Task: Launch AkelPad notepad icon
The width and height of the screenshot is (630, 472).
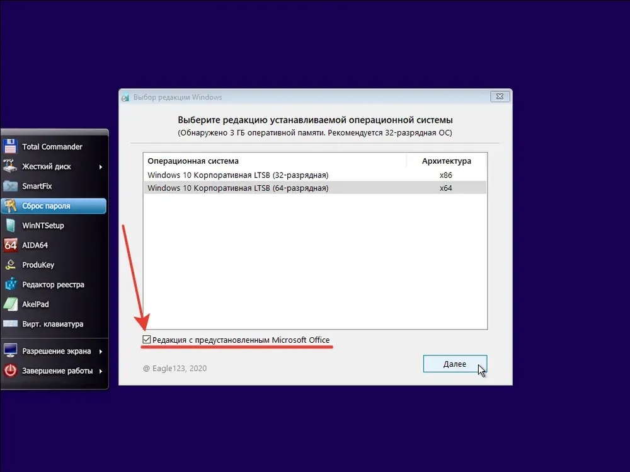Action: pyautogui.click(x=11, y=304)
